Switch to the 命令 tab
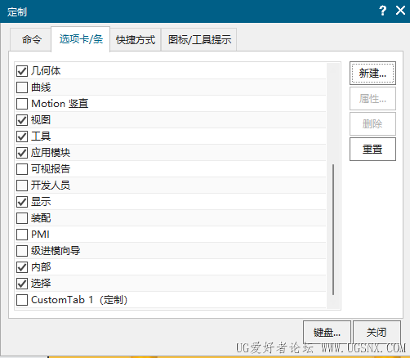The height and width of the screenshot is (358, 410). 31,39
